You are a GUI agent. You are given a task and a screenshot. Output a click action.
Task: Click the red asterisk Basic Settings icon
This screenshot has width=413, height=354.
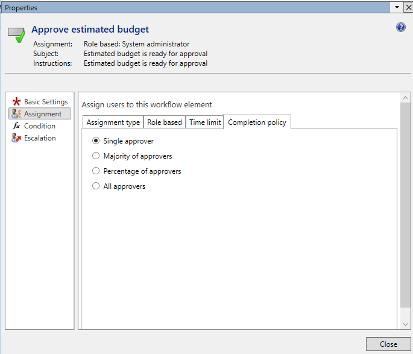[16, 102]
